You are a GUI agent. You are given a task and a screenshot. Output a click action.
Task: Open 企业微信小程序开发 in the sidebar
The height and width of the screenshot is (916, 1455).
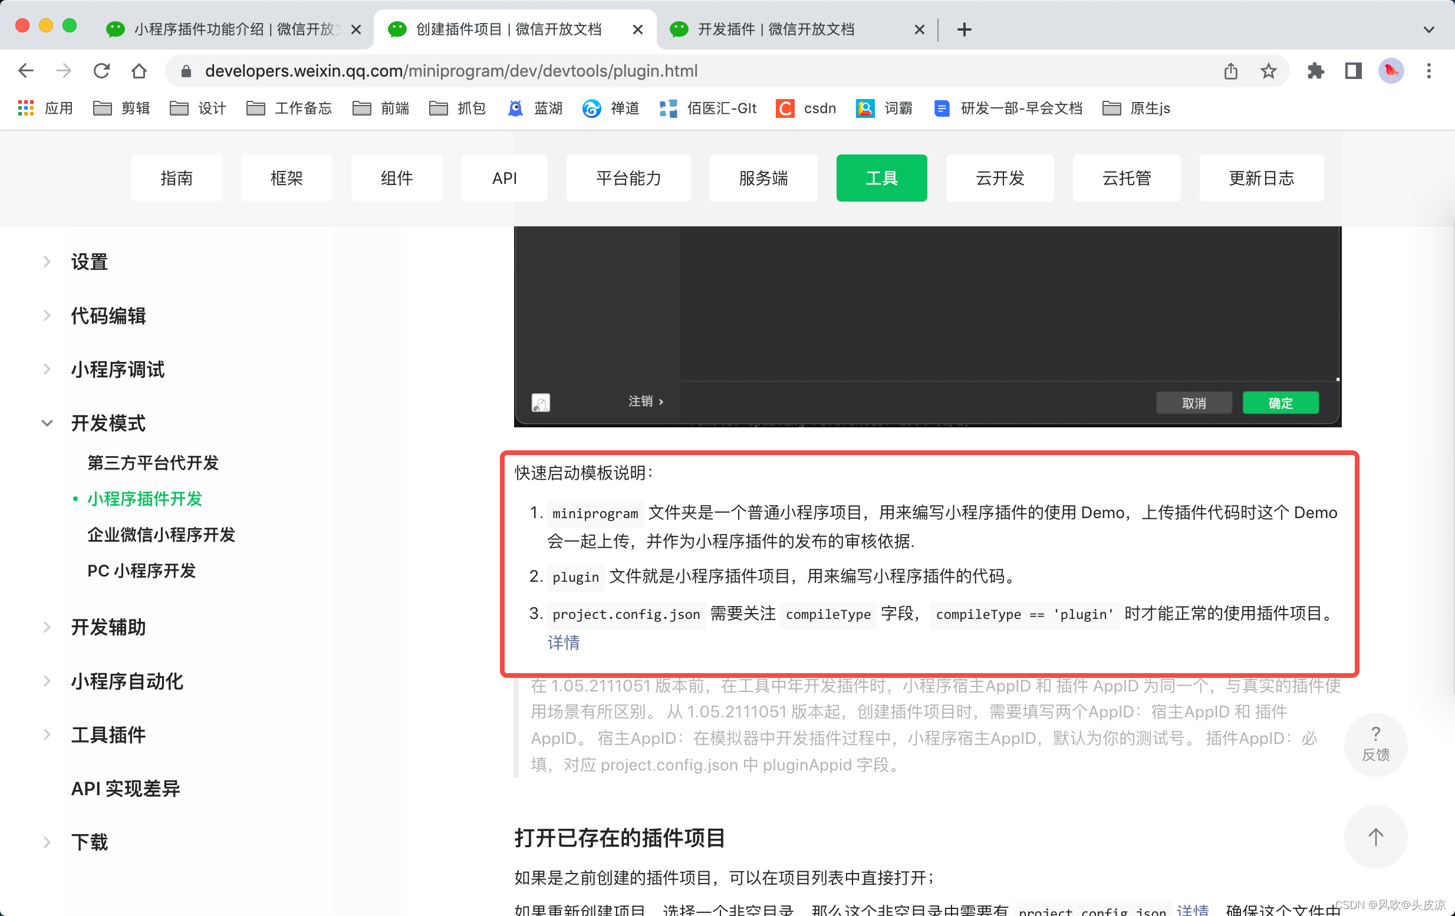pos(161,535)
